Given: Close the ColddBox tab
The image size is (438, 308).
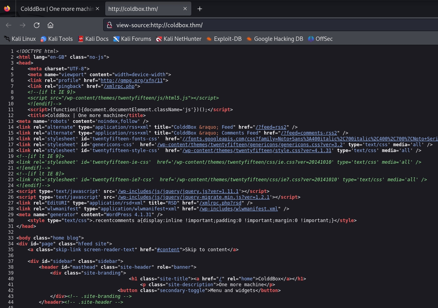Looking at the screenshot, I should (97, 9).
